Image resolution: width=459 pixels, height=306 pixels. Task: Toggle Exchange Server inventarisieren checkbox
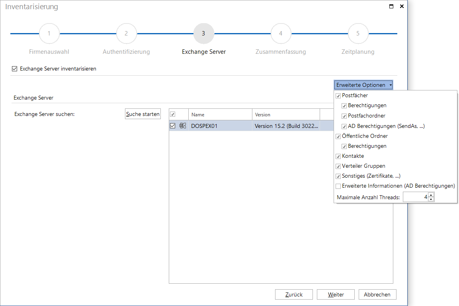pyautogui.click(x=15, y=69)
